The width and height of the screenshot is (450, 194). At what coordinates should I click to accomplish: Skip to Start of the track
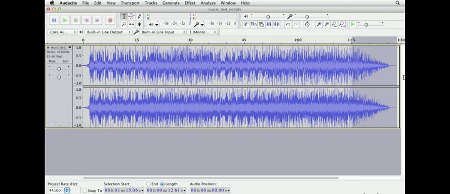tap(87, 20)
